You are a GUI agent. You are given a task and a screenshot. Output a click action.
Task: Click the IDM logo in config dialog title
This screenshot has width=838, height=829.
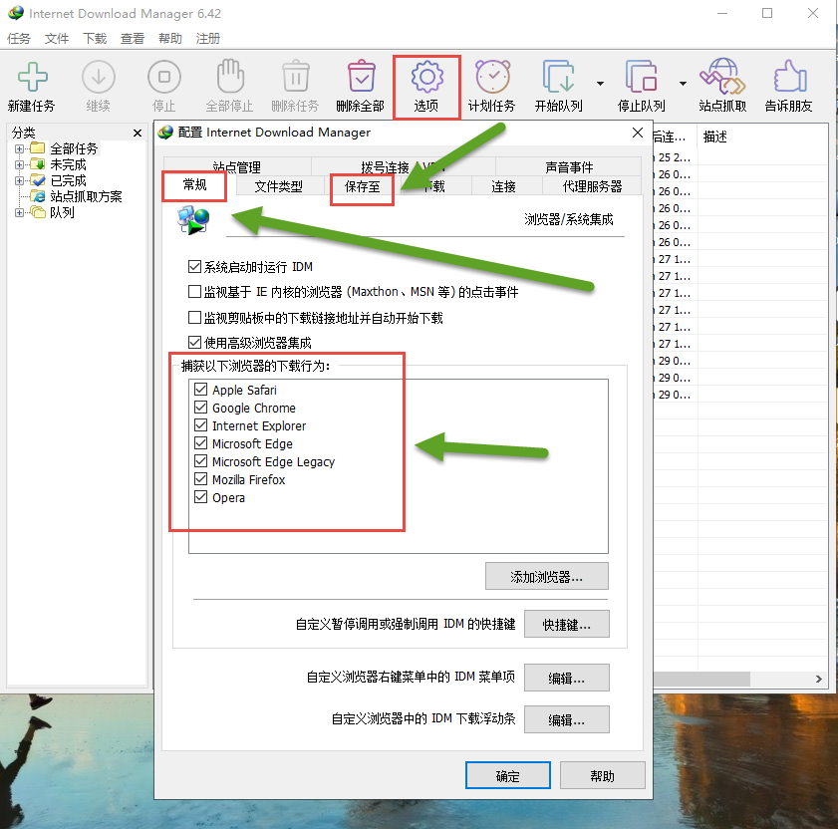click(165, 132)
